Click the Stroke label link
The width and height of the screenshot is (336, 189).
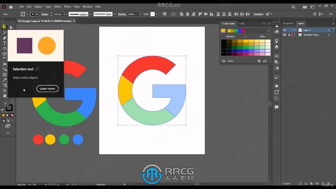tap(45, 14)
